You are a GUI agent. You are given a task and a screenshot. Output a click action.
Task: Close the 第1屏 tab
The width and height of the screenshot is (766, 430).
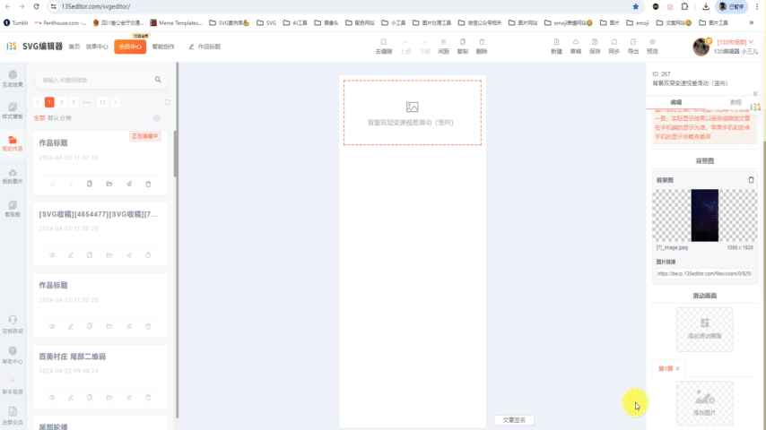pos(678,369)
